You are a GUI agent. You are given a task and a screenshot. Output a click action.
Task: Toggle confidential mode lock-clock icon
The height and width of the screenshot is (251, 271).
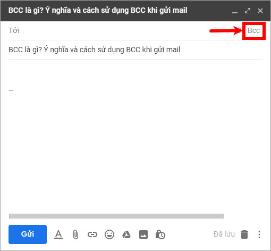coord(160,234)
